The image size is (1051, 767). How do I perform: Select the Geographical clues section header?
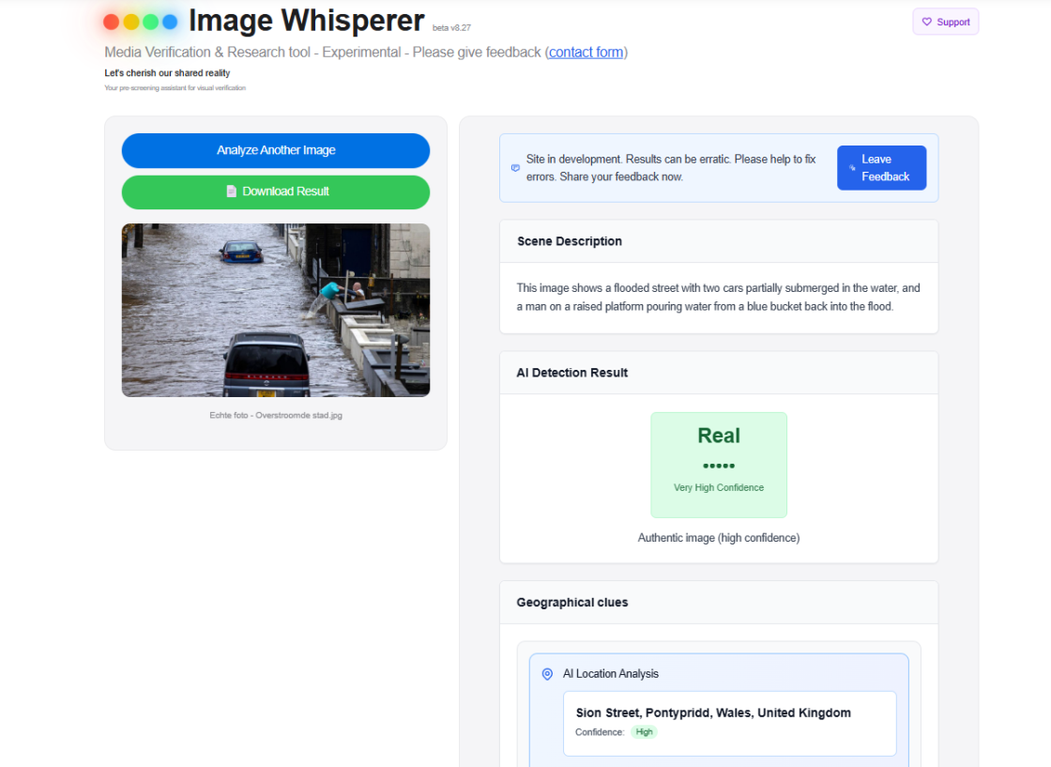pos(571,602)
